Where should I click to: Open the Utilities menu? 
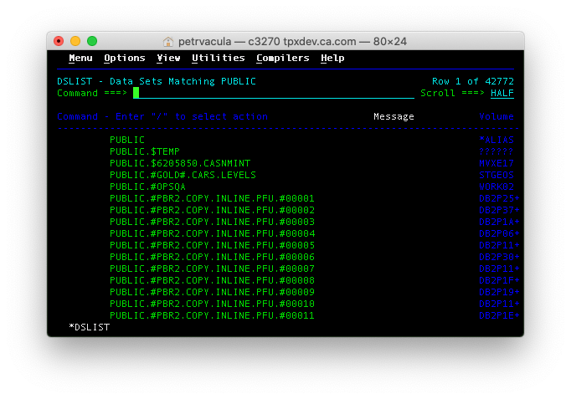219,59
